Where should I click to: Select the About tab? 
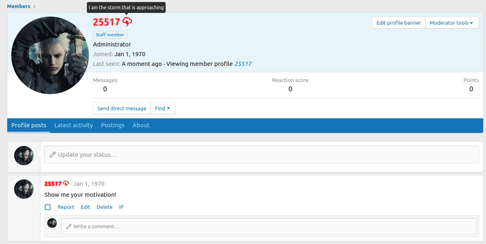[x=141, y=125]
